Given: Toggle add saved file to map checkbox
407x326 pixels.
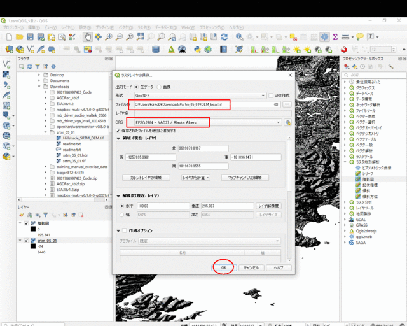Looking at the screenshot, I should (x=118, y=131).
